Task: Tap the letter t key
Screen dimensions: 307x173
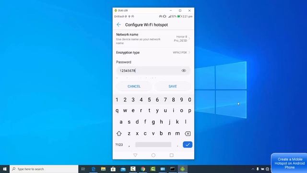Action: [149, 111]
